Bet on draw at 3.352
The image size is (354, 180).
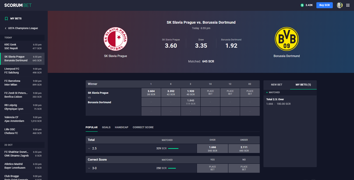[171, 92]
